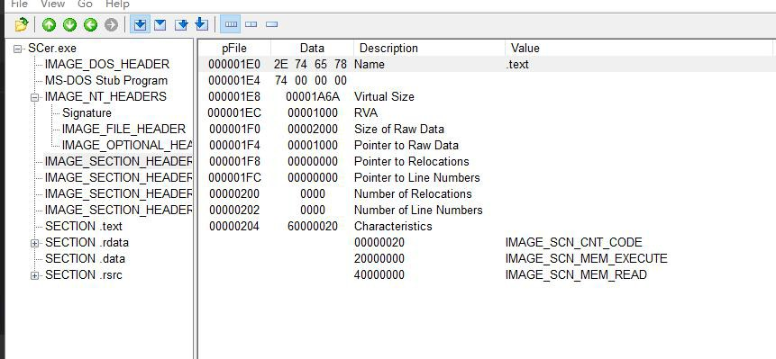776x359 pixels.
Task: Select the highlighted blue arrow-in-box address icon
Action: (140, 24)
